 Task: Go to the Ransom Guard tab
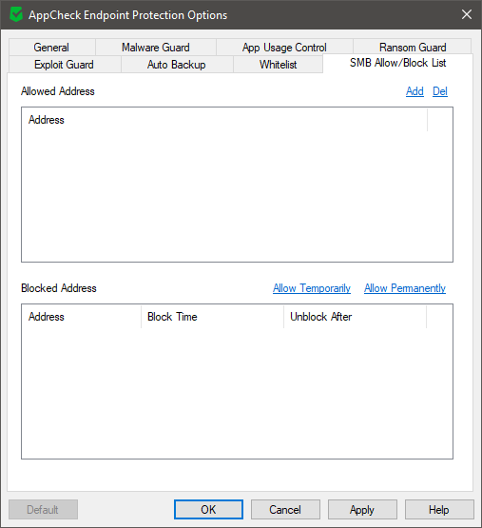pos(413,47)
